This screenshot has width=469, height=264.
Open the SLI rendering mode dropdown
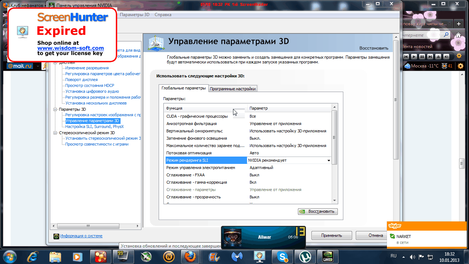tap(328, 160)
